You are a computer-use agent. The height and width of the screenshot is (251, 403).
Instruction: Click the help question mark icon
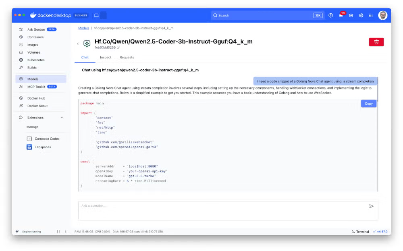click(330, 15)
